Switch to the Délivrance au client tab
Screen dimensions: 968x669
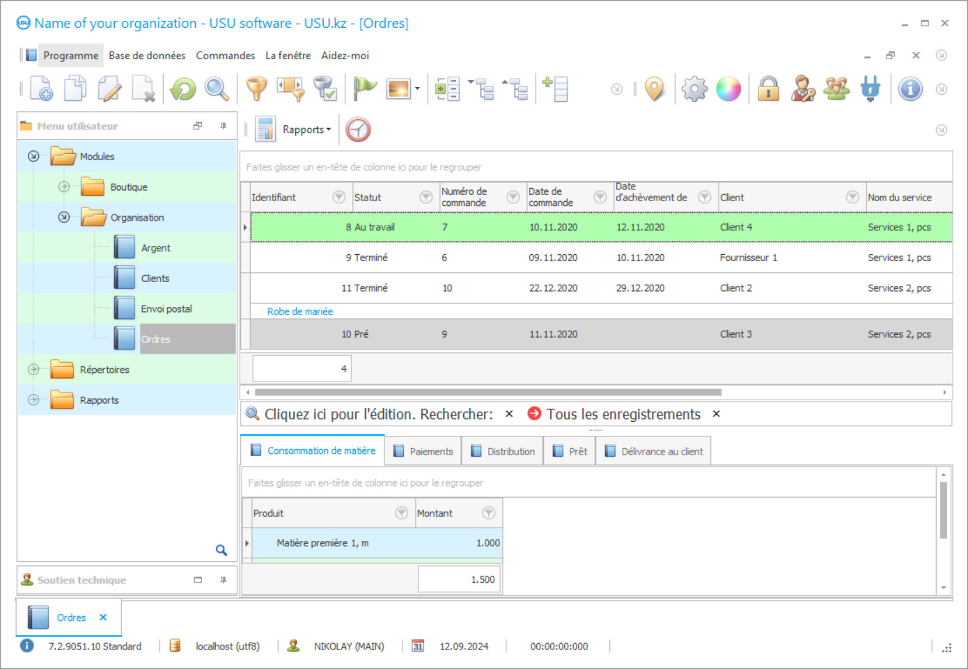pos(654,451)
